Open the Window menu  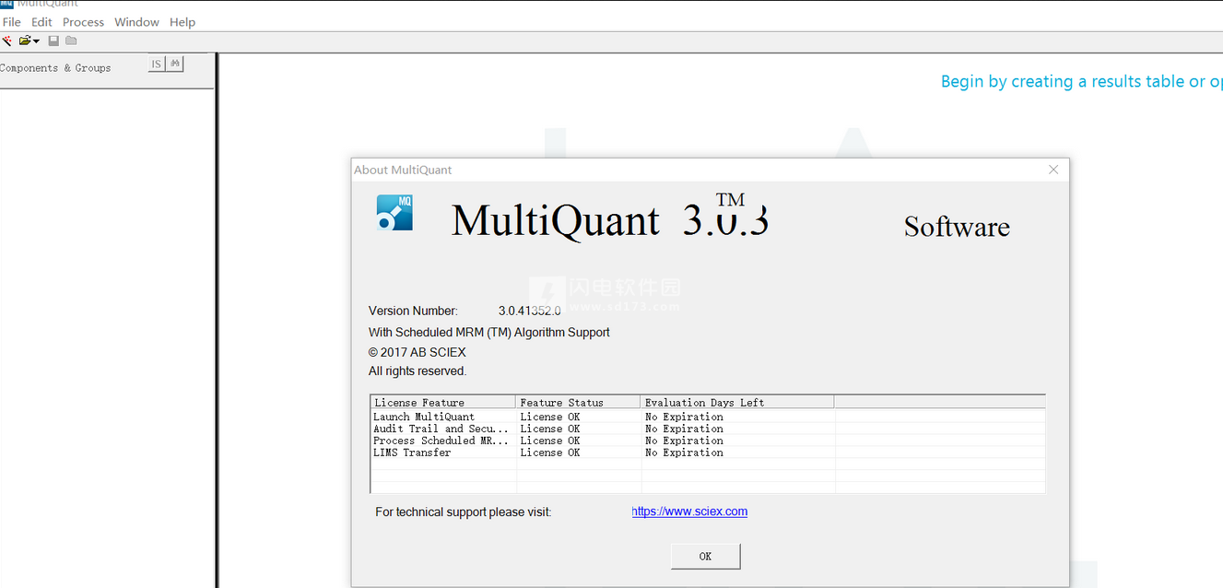[136, 22]
